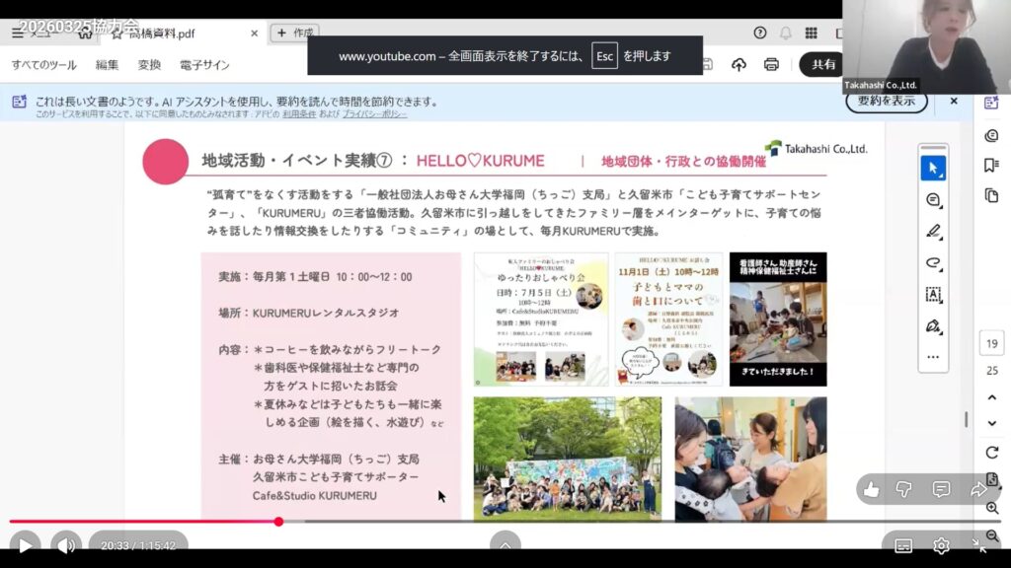Choose the comment tool in floating toolbar
Image resolution: width=1011 pixels, height=568 pixels.
933,200
